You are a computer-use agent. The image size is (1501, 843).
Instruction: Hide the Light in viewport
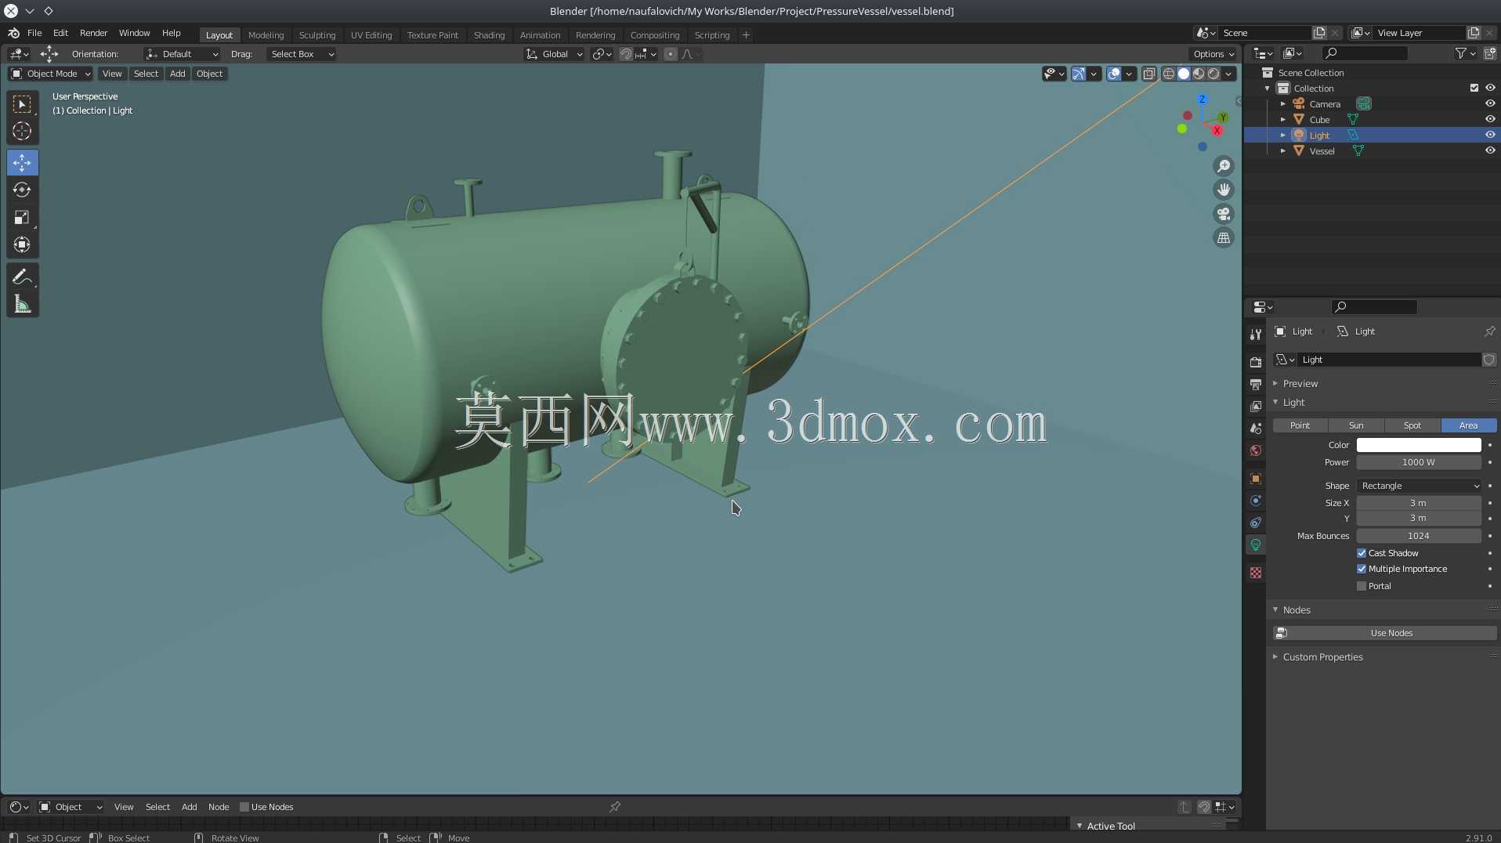click(1490, 136)
